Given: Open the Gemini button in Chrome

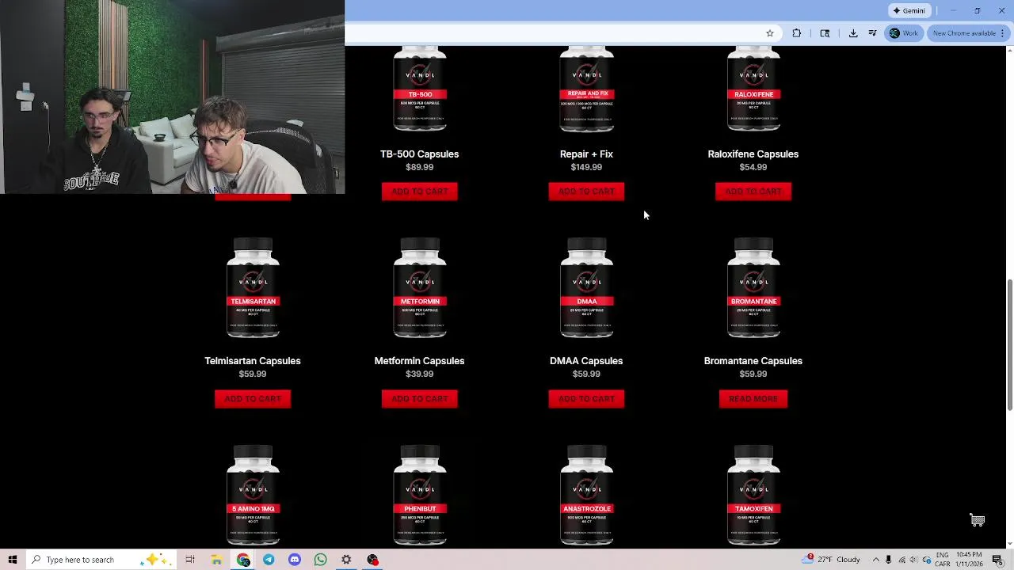Looking at the screenshot, I should (x=909, y=10).
